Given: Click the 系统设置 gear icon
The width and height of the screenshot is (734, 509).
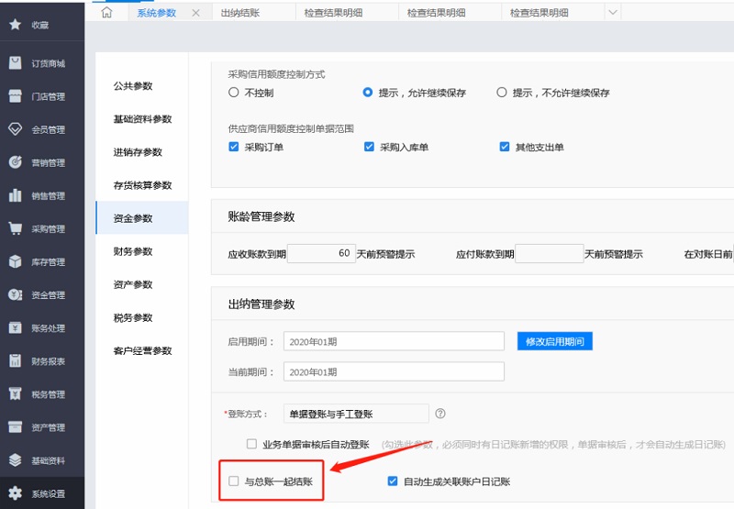Looking at the screenshot, I should pos(15,493).
